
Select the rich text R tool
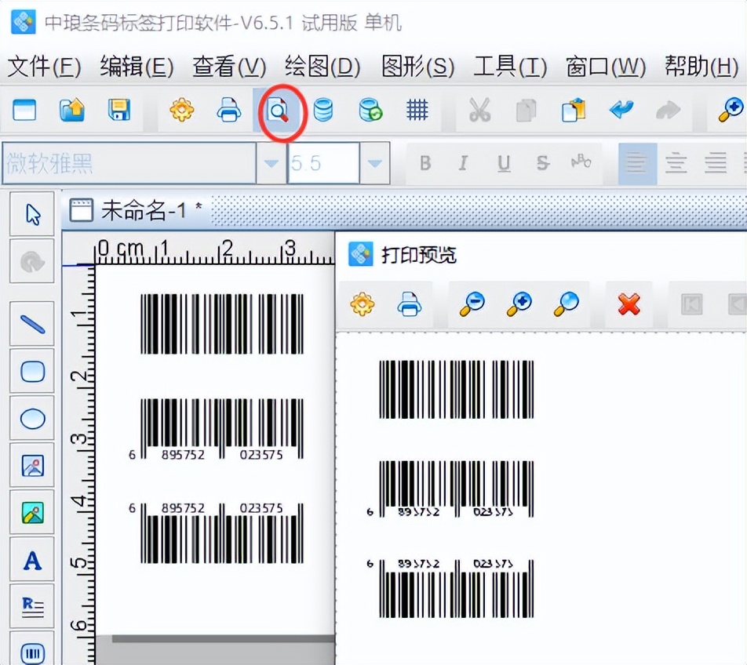click(33, 608)
